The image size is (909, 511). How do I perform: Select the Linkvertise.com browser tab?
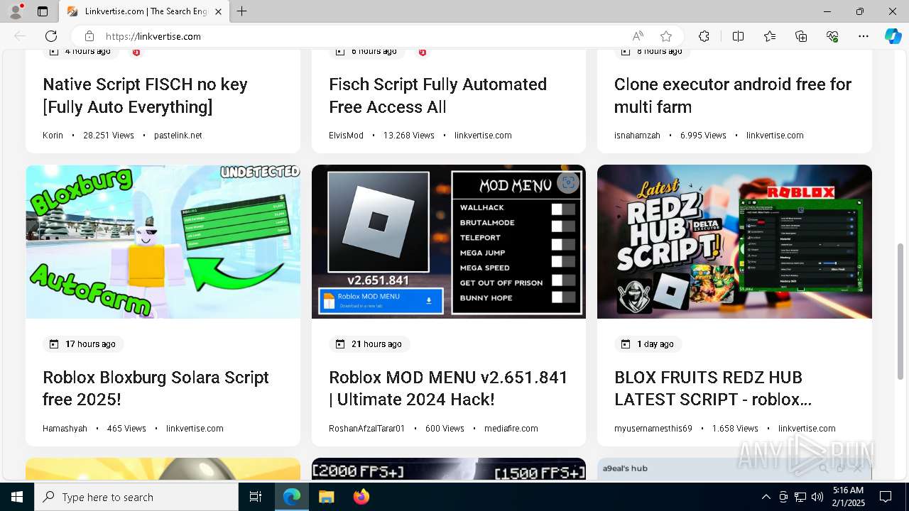[x=144, y=11]
